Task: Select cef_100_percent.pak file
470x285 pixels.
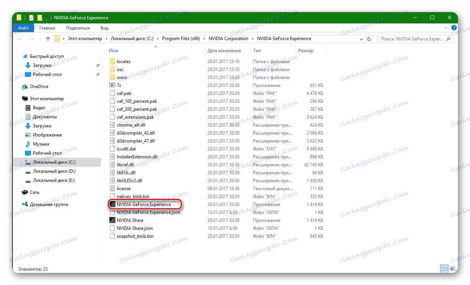Action: coord(137,101)
